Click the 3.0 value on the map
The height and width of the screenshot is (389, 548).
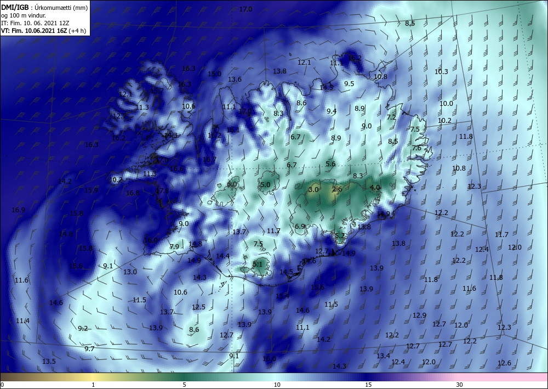313,190
